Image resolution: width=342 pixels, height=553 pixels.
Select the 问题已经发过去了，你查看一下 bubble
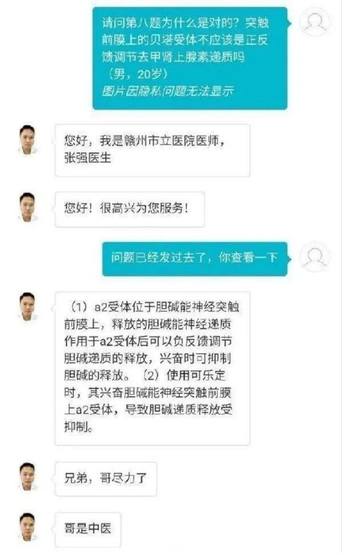coord(194,258)
